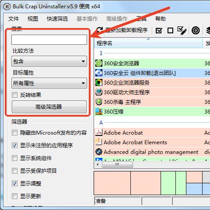The width and height of the screenshot is (210, 210).
Task: Click the Bulk Crap Uninstaller logo icon
Action: point(7,7)
